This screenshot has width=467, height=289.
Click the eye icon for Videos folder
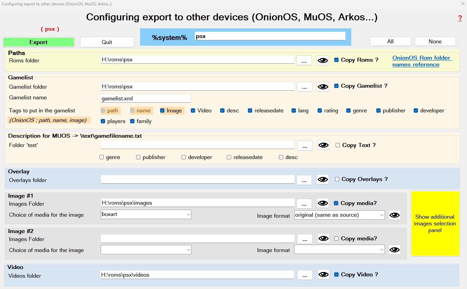(323, 274)
